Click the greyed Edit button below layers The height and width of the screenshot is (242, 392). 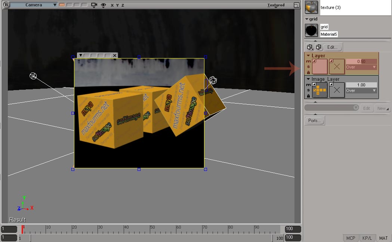tap(367, 108)
